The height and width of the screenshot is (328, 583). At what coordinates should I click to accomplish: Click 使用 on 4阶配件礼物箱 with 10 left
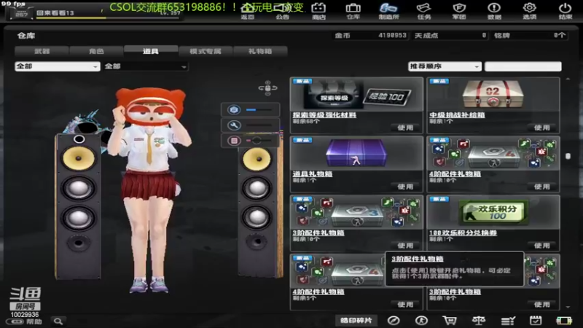point(541,187)
